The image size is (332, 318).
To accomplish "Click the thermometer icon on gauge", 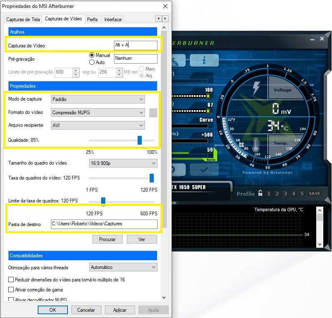I will click(256, 145).
